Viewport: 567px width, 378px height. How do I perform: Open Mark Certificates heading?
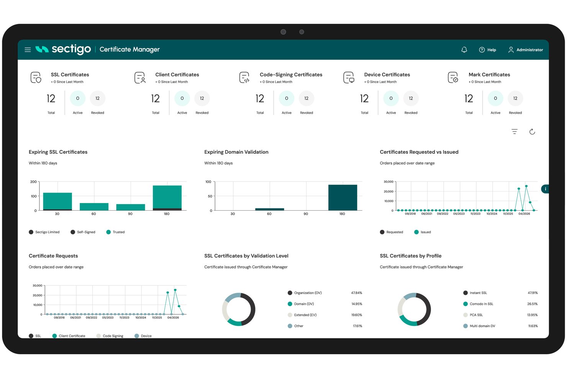click(489, 75)
